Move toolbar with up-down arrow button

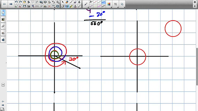195,6
